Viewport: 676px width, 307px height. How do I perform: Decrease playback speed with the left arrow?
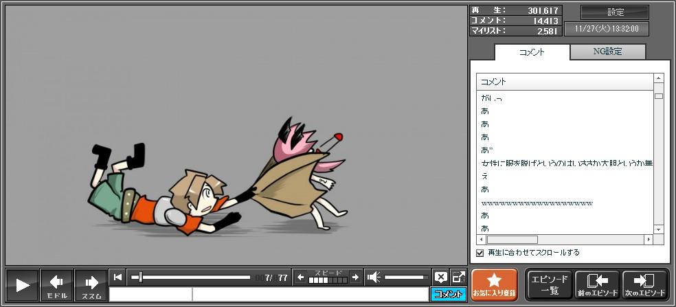tap(300, 277)
